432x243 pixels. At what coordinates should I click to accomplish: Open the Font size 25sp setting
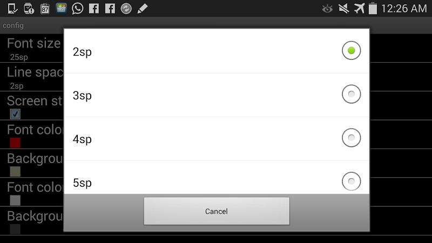[x=32, y=48]
